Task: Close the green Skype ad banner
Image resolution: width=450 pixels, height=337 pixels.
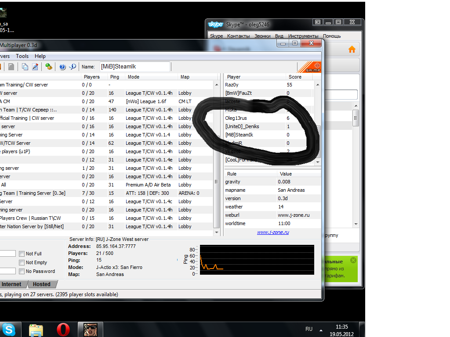Action: [x=353, y=260]
